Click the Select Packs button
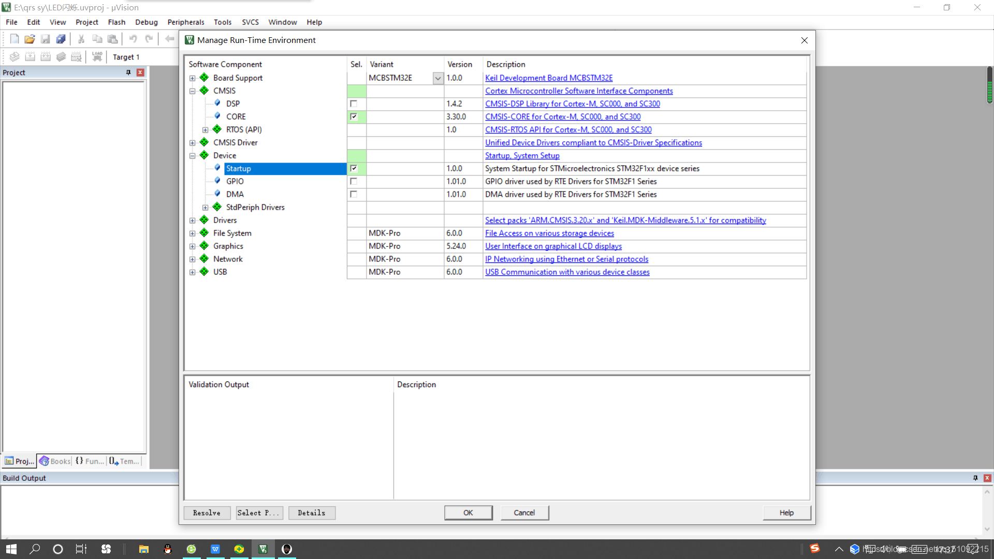The height and width of the screenshot is (559, 994). coord(259,513)
